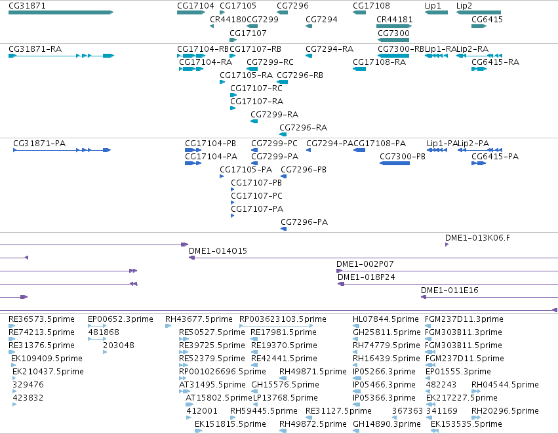Click the CG6415-PA protein label
Screen dimensions: 558x434
[495, 157]
